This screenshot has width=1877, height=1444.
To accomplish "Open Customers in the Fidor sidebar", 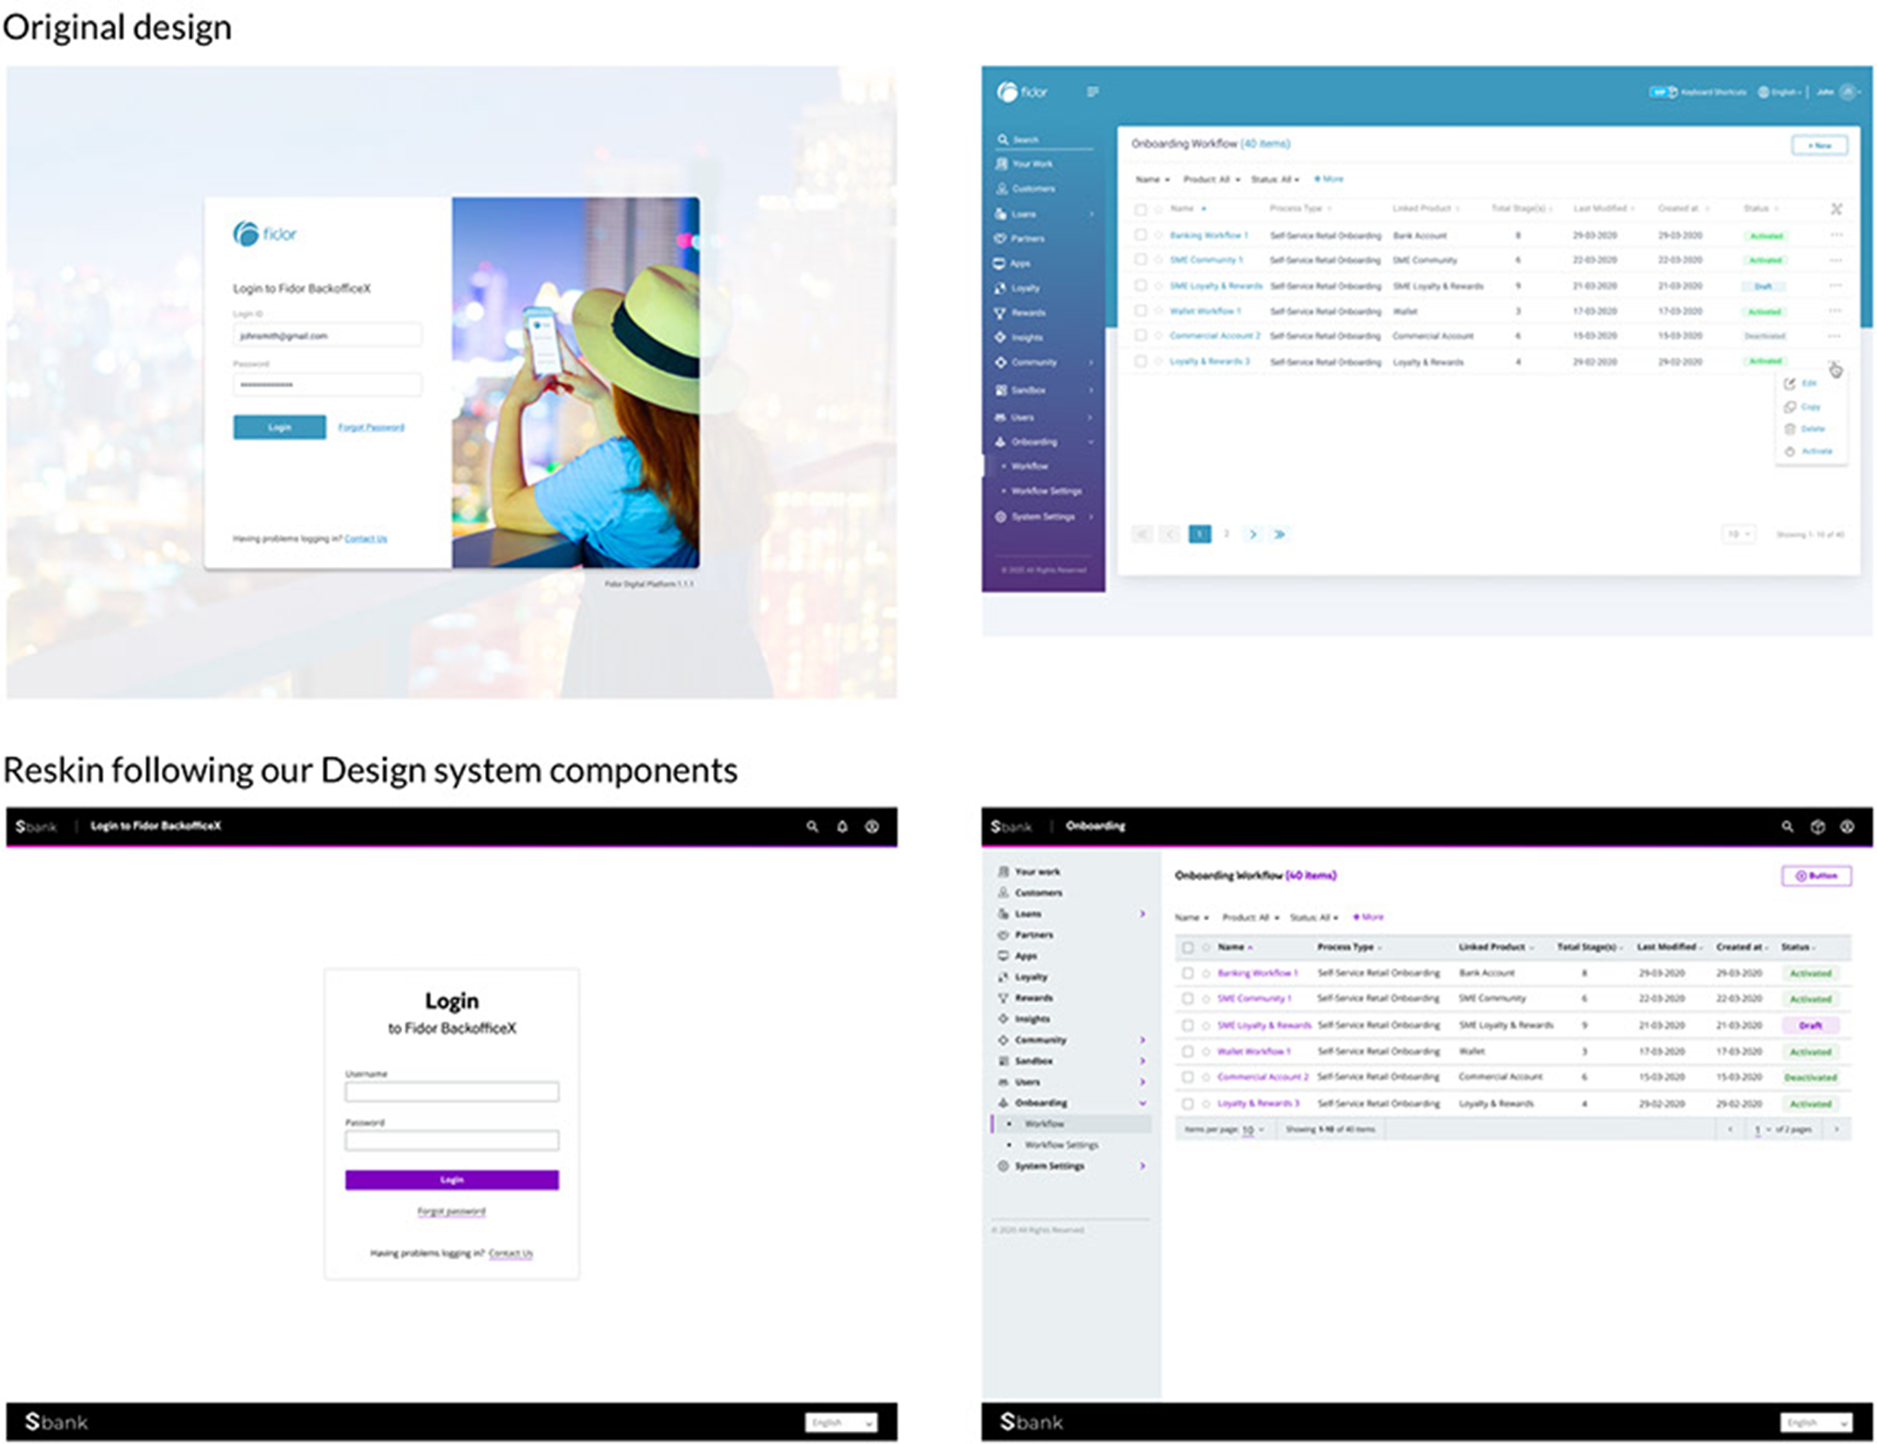I will point(1026,188).
